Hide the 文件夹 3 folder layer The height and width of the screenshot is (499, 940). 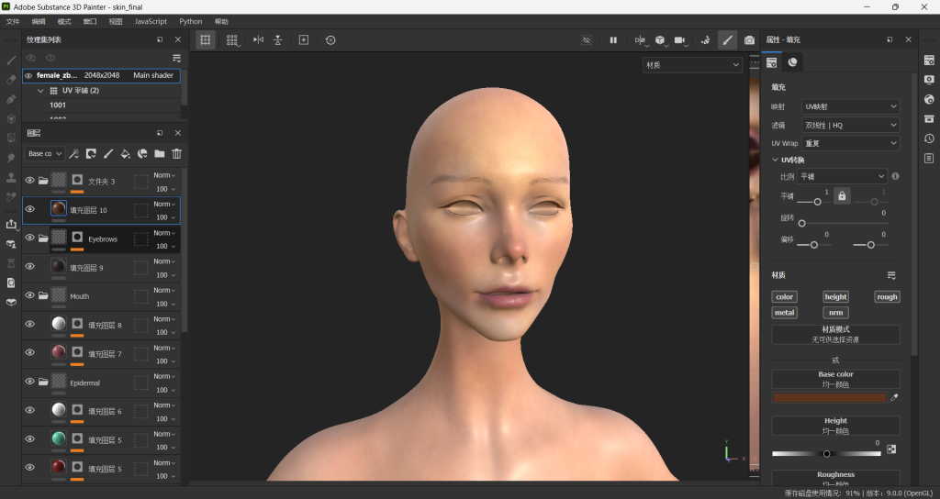[x=29, y=181]
